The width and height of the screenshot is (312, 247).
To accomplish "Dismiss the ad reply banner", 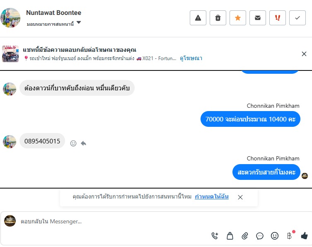I will (x=304, y=54).
